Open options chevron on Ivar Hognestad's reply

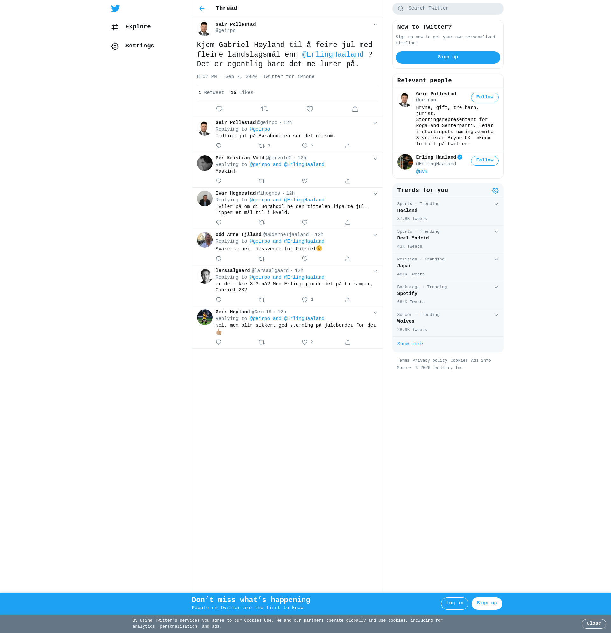tap(375, 194)
